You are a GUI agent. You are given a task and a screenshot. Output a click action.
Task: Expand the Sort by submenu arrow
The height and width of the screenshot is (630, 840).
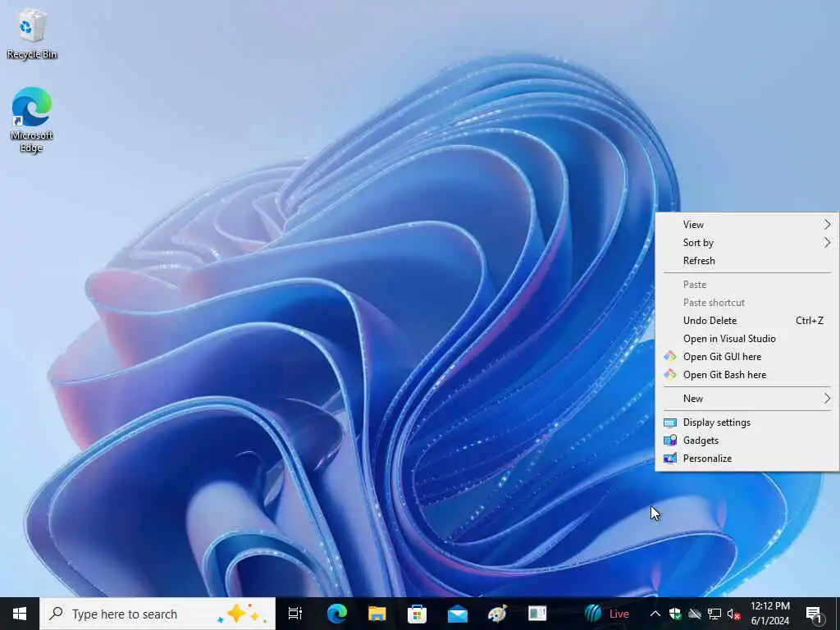point(827,243)
